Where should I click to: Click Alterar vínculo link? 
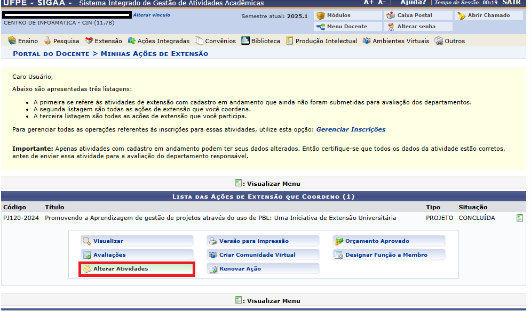[x=152, y=15]
